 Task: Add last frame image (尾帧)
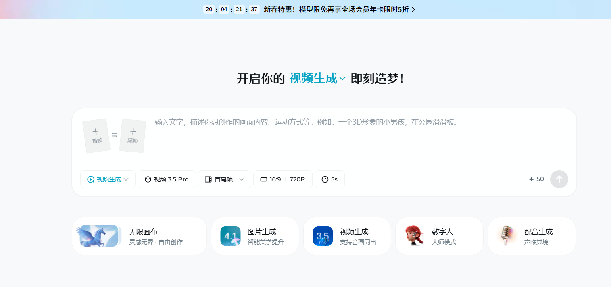click(133, 135)
